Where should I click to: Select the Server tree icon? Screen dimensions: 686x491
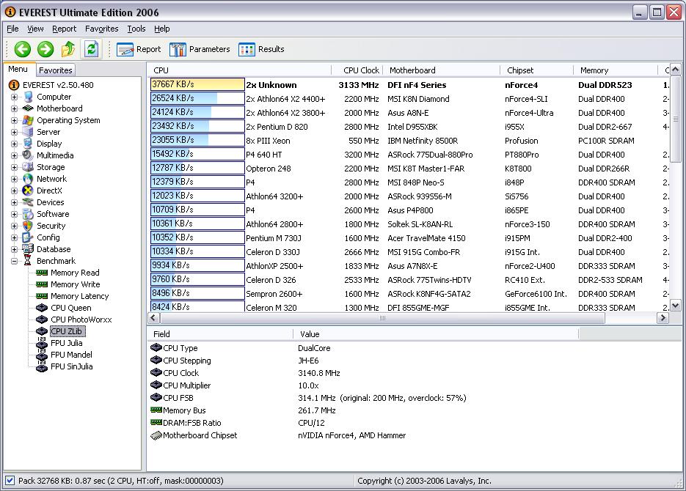coord(28,132)
